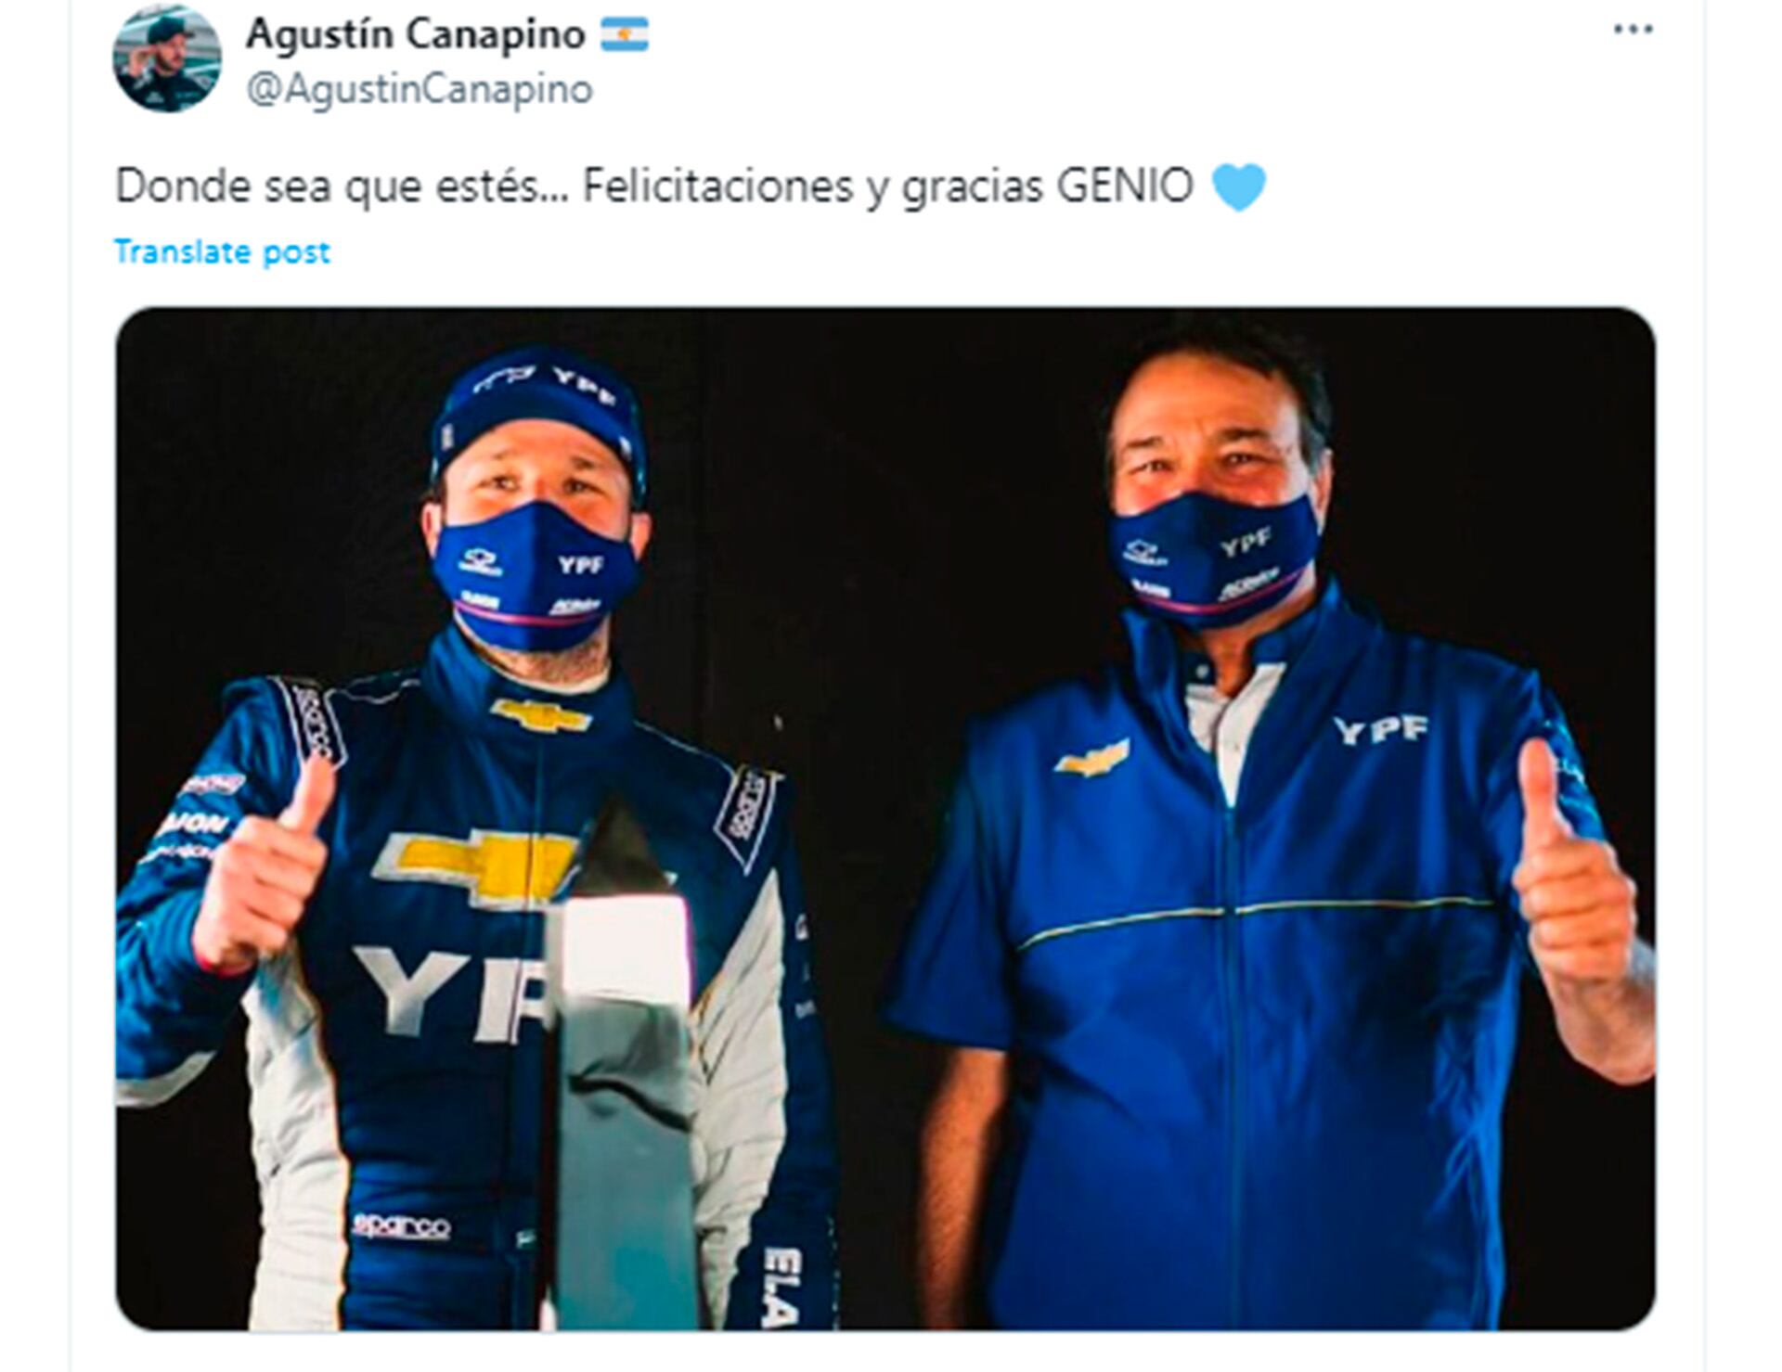
Task: Click the Argentina flag emoji beside name
Action: (x=625, y=35)
